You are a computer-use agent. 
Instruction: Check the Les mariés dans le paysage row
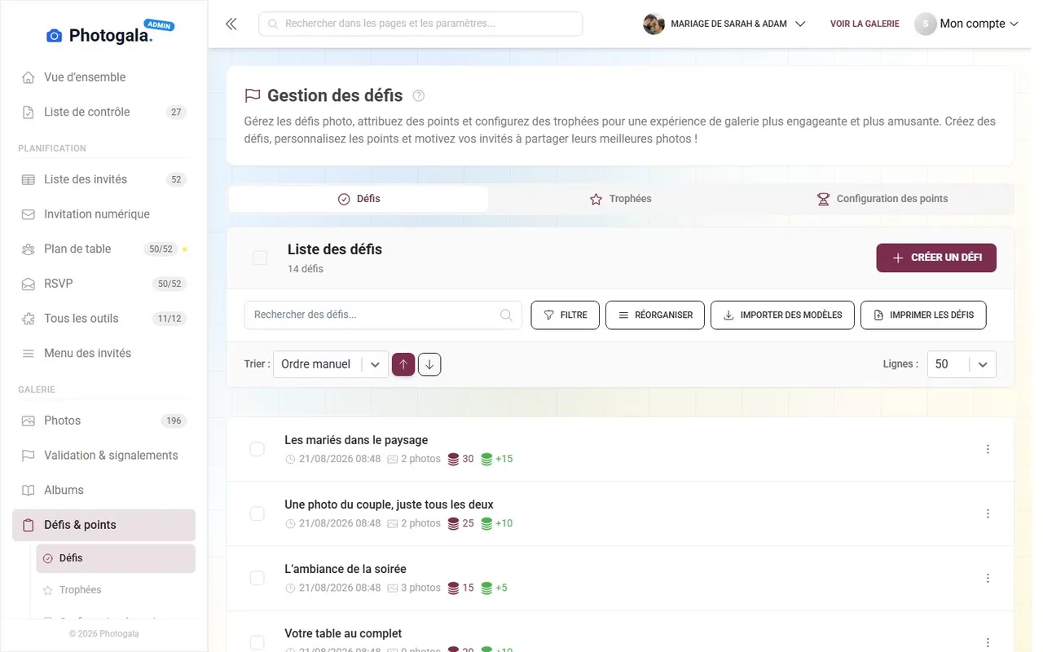pos(257,449)
